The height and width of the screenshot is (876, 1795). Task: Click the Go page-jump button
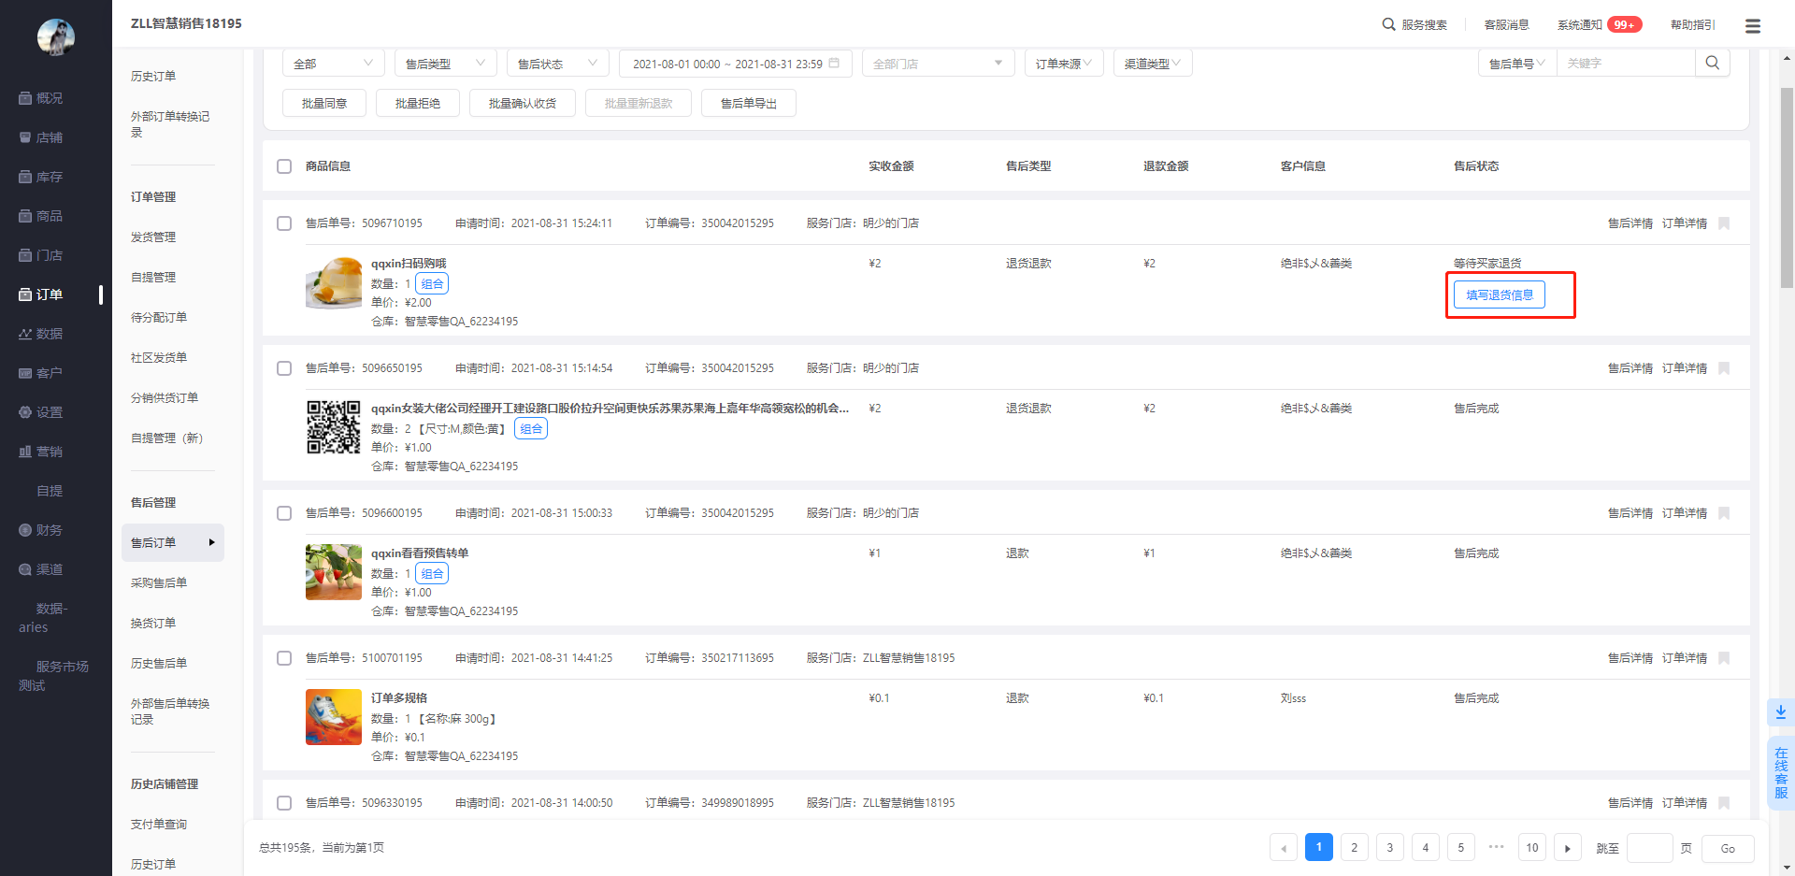(x=1728, y=848)
